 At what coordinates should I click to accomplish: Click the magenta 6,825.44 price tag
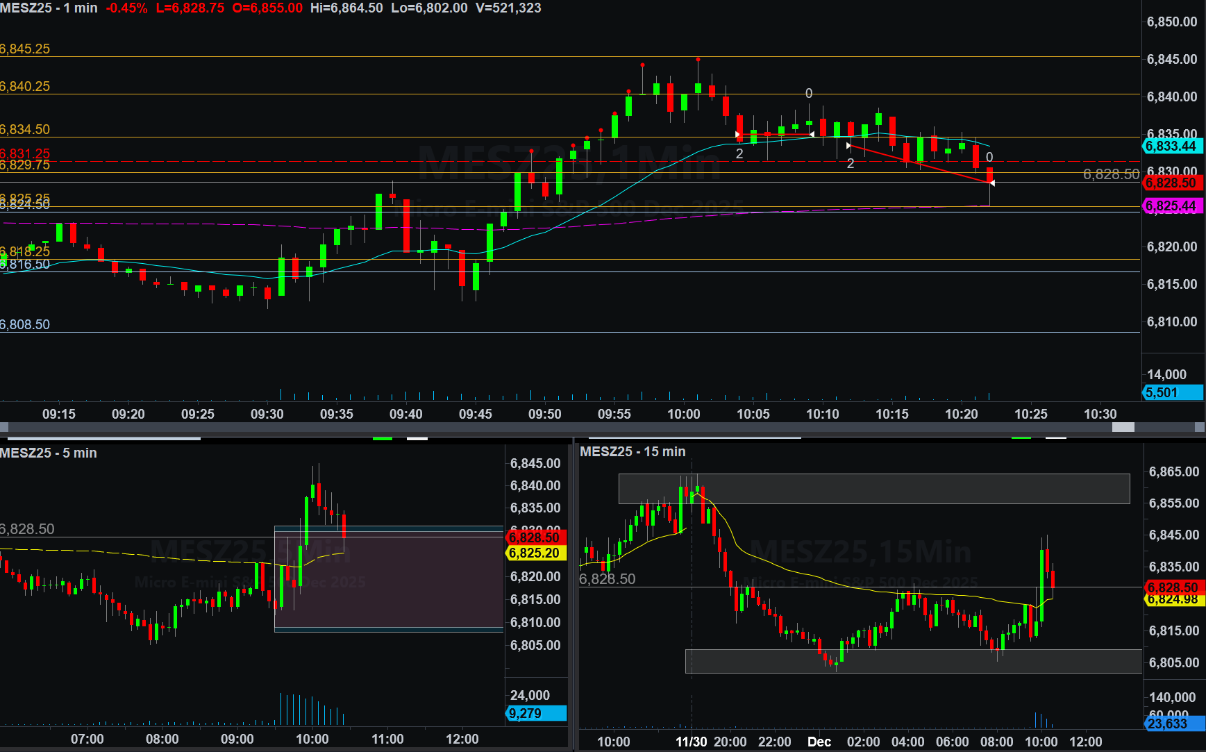[1171, 206]
